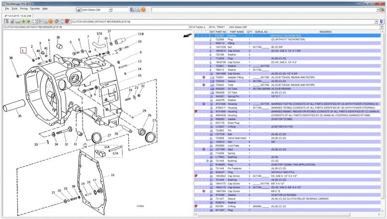Screen dimensions: 387x219
Task: Click the red bookmark book toolbar icon
Action: pyautogui.click(x=67, y=21)
